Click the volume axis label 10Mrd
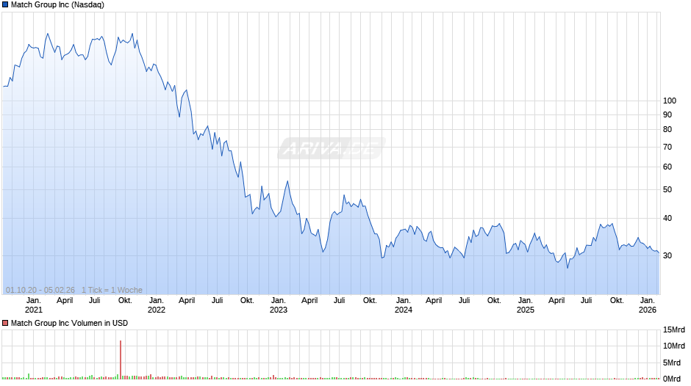 [674, 346]
